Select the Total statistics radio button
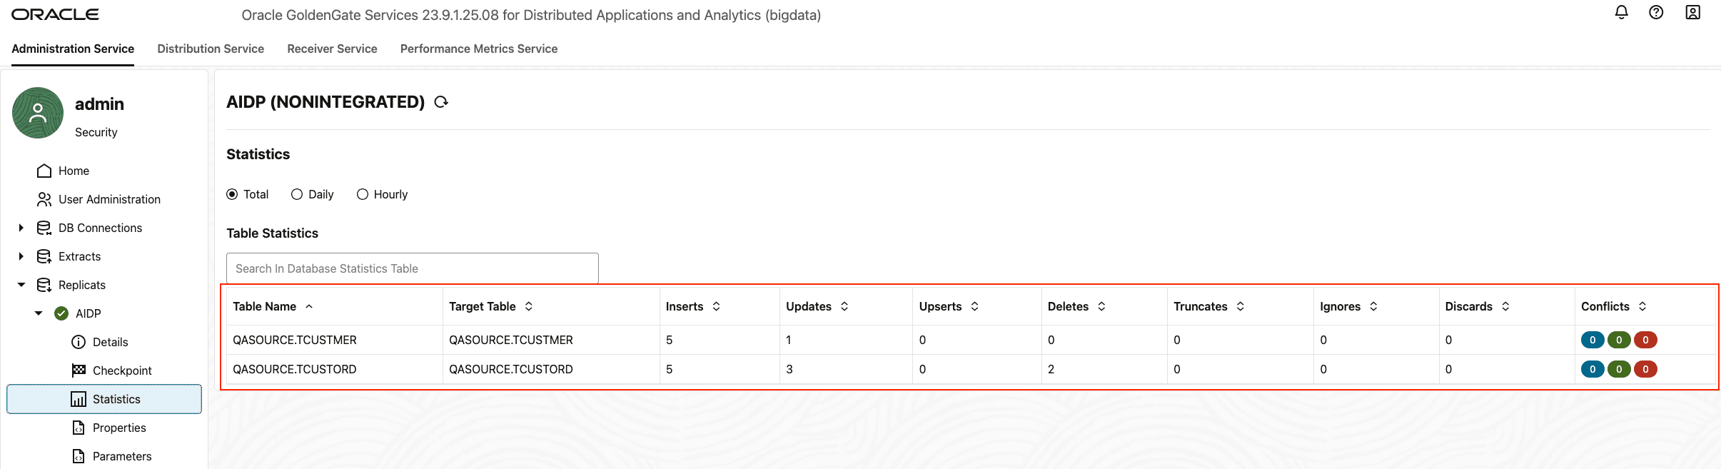This screenshot has height=469, width=1721. coord(232,194)
